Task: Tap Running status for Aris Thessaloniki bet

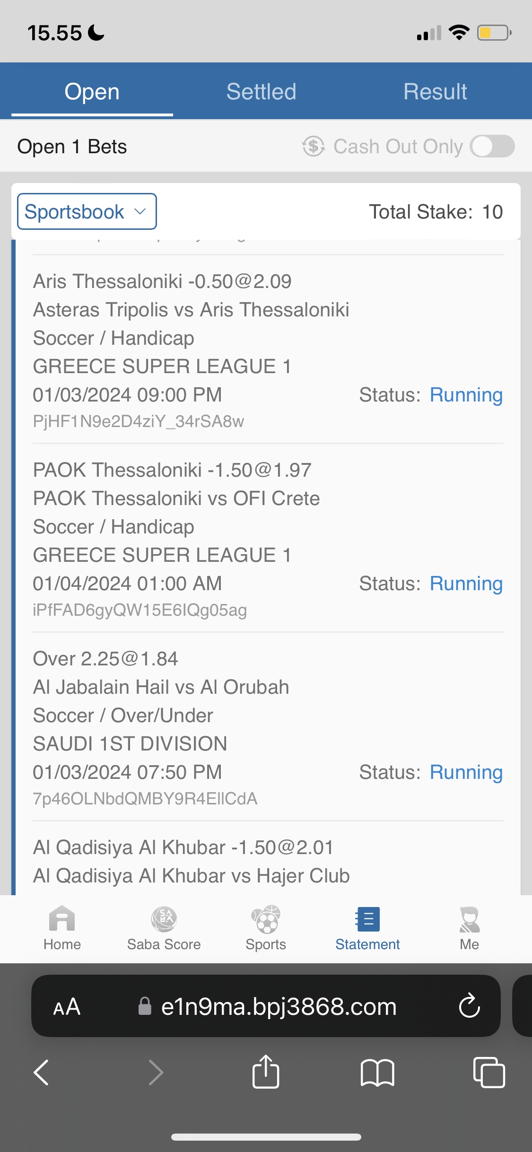Action: pyautogui.click(x=466, y=395)
